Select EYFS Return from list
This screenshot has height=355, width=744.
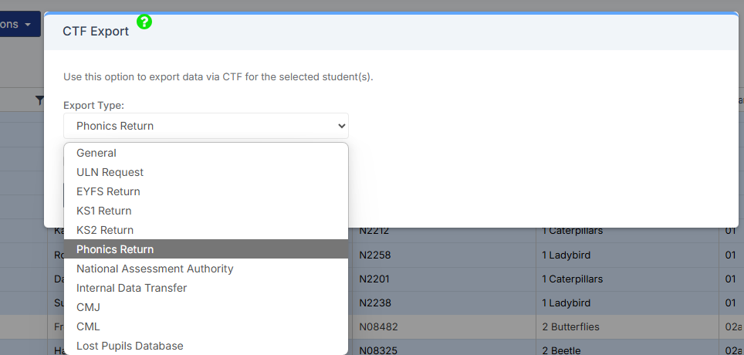pyautogui.click(x=108, y=191)
